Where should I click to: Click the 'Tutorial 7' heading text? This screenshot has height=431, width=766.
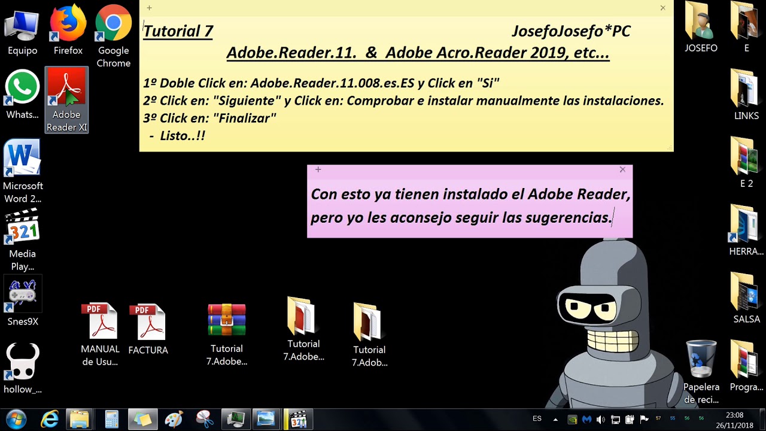click(178, 31)
